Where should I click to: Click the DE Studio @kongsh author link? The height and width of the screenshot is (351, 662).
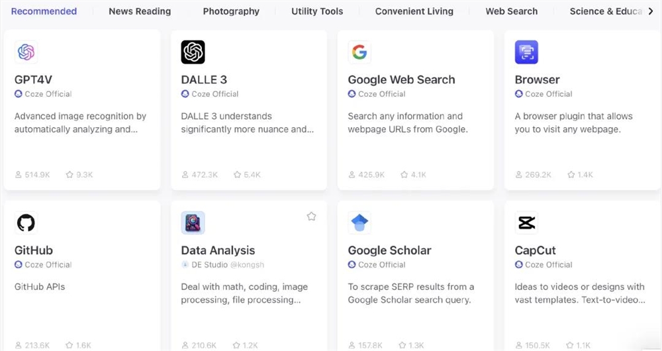[x=228, y=265]
